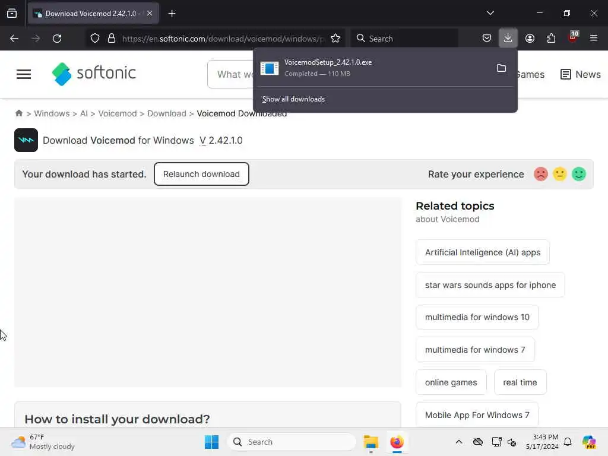Screen dimensions: 608x456
Task: Show download in folder icon
Action: (x=501, y=68)
